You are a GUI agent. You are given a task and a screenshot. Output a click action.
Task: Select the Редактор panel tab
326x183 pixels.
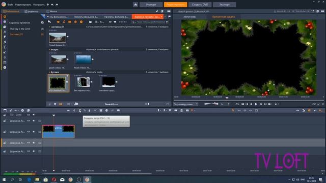coord(32,11)
